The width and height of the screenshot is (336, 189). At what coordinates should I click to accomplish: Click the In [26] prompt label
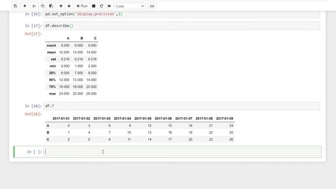click(x=33, y=14)
